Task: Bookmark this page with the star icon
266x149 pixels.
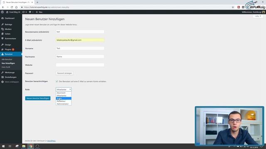Action: pyautogui.click(x=233, y=7)
